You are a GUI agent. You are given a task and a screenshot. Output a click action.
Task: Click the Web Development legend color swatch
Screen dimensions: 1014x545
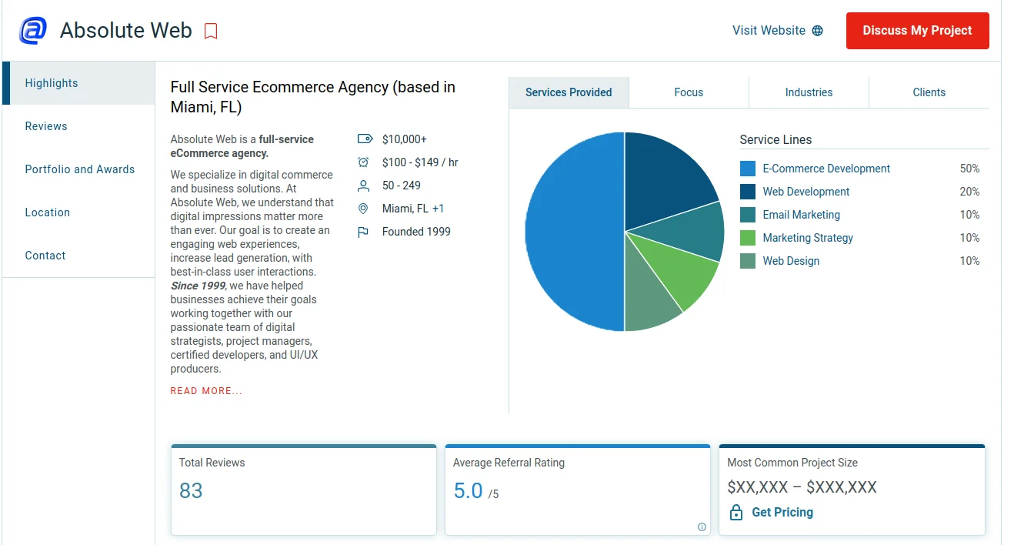[x=748, y=192]
